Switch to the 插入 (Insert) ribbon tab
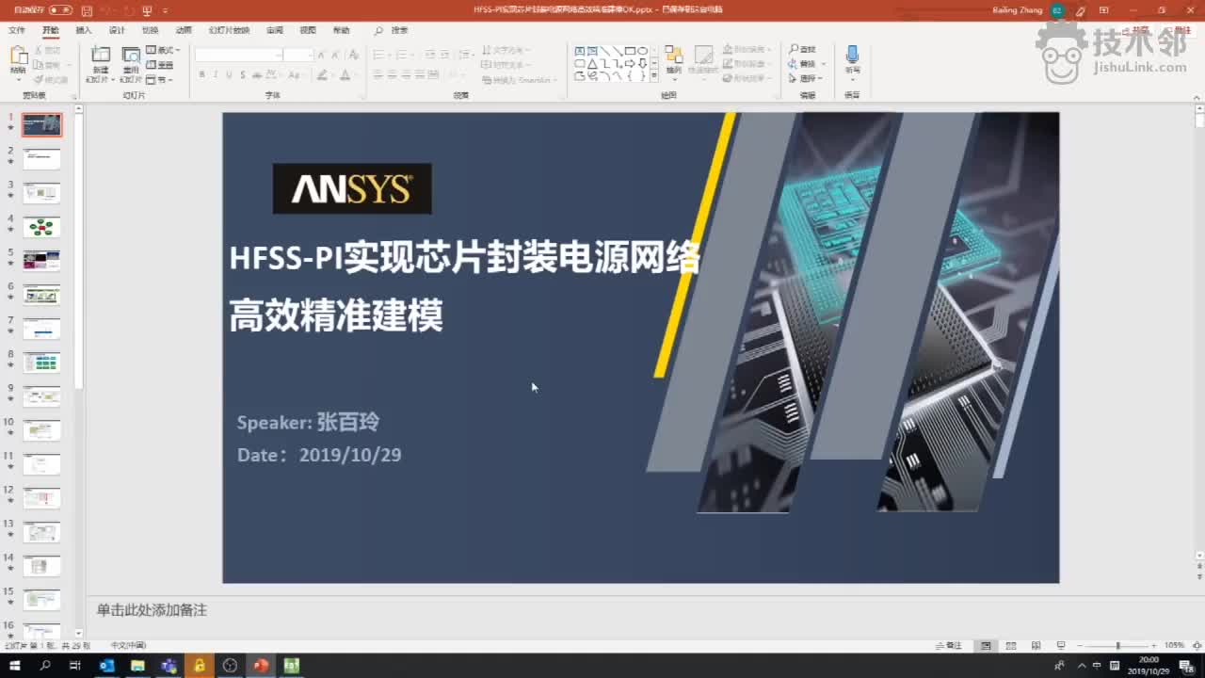 click(84, 30)
